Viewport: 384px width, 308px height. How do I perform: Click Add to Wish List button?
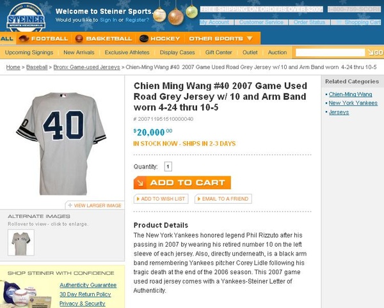[161, 199]
